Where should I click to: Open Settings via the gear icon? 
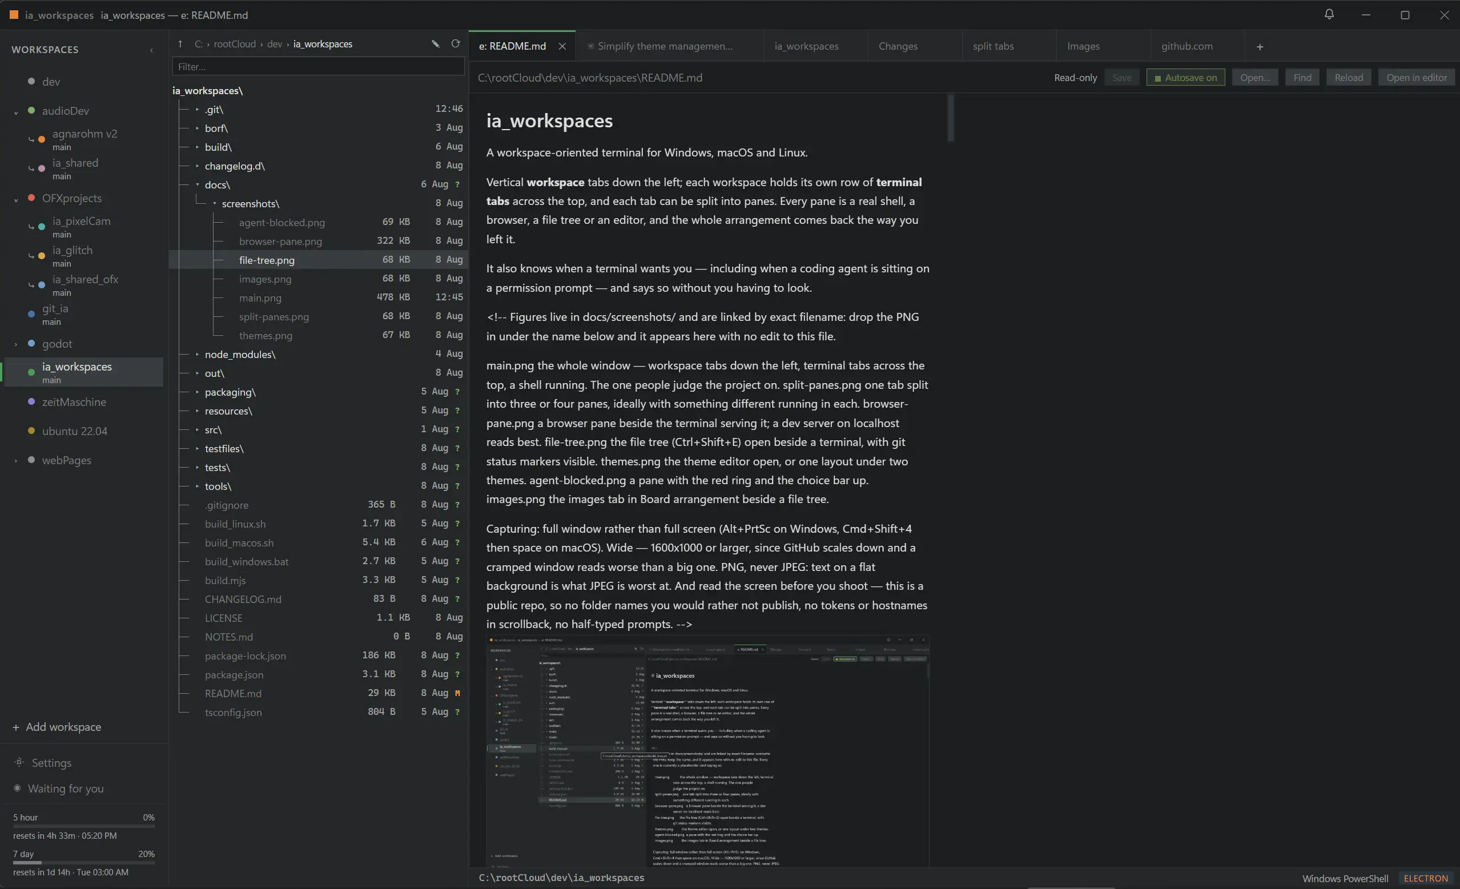click(x=19, y=762)
